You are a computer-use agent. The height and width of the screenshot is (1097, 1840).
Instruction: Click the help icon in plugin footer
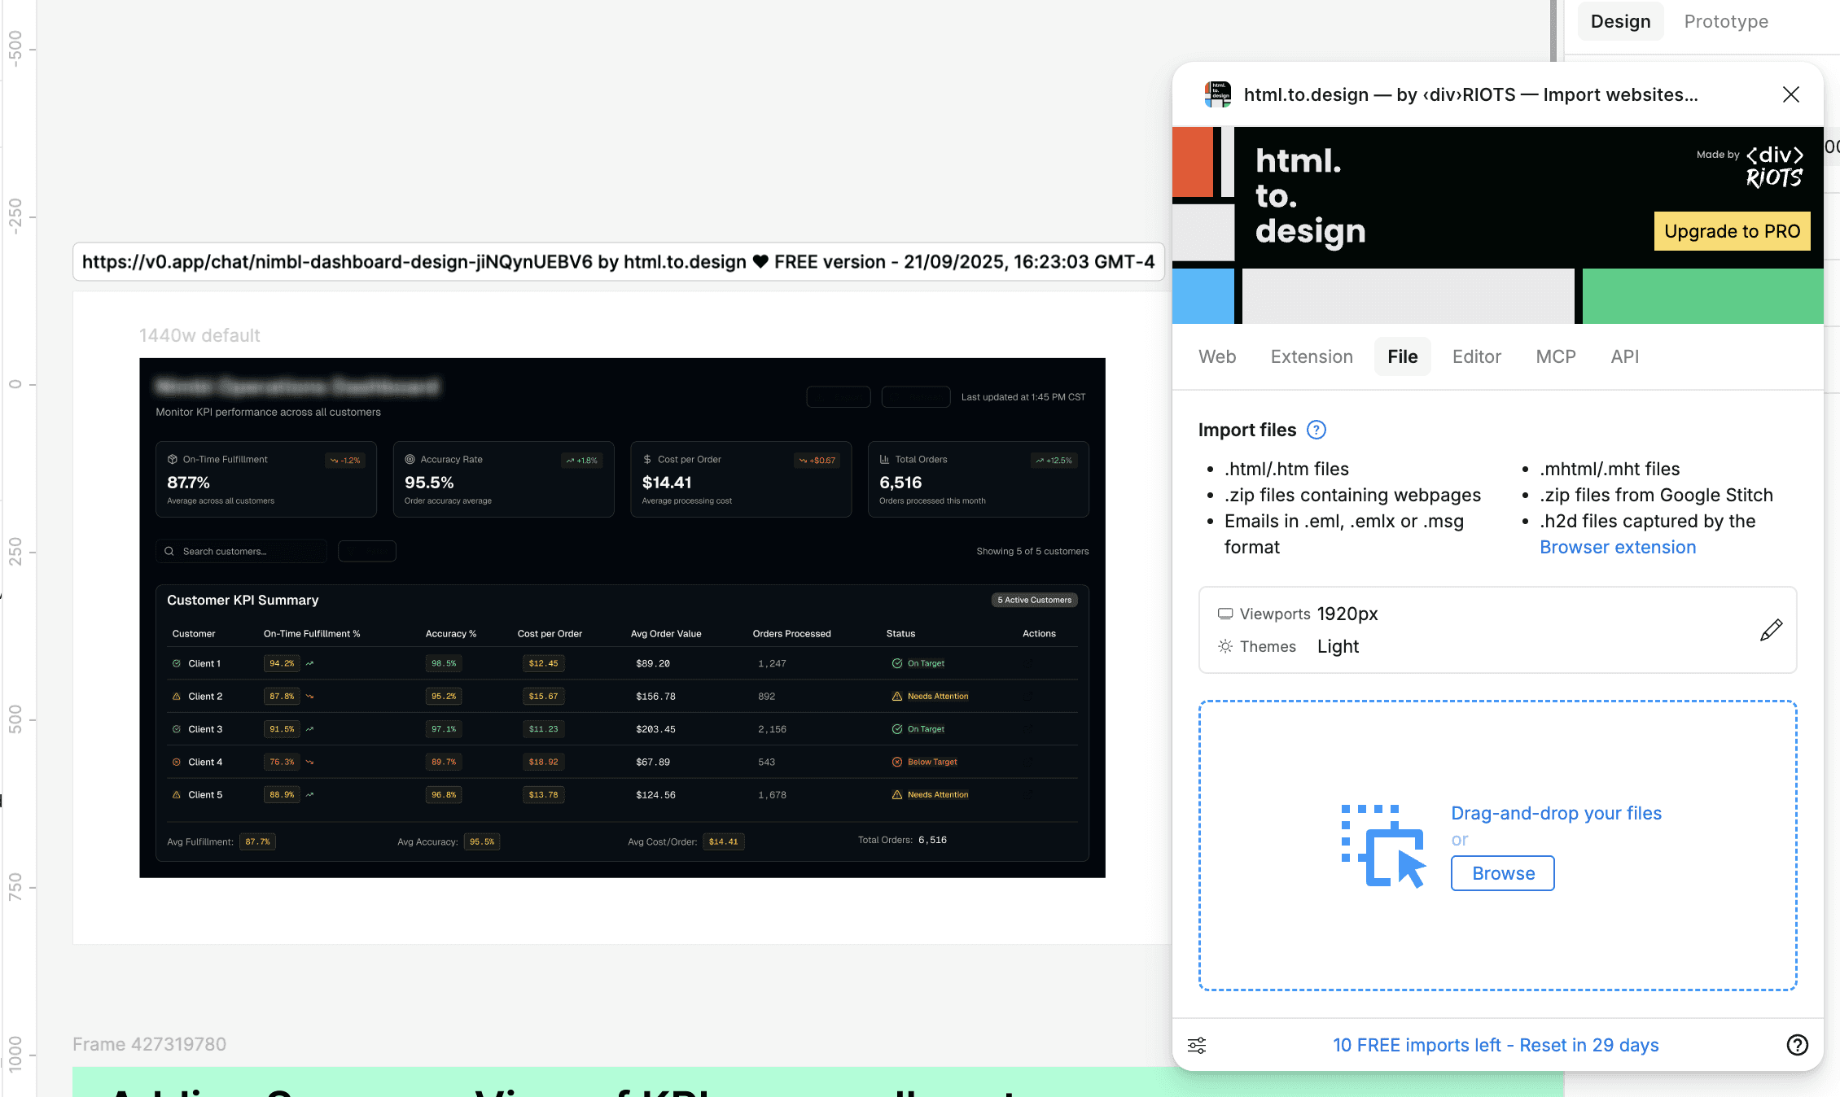(1797, 1045)
